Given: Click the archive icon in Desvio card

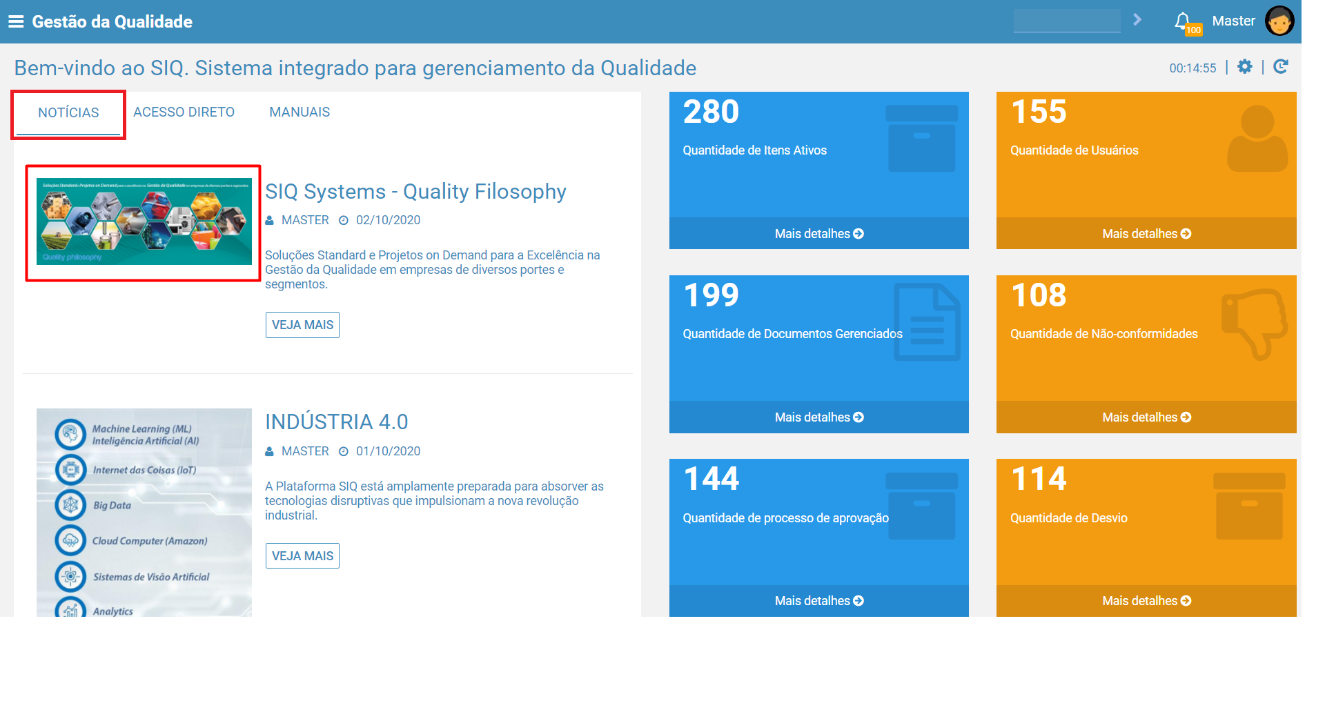Looking at the screenshot, I should tap(1249, 506).
